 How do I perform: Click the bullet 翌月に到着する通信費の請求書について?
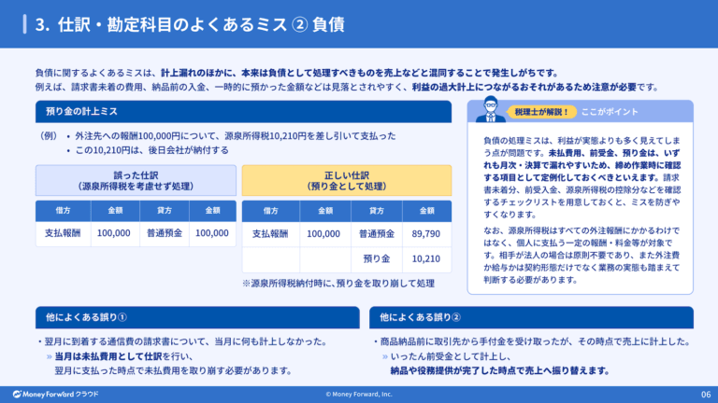coord(182,341)
